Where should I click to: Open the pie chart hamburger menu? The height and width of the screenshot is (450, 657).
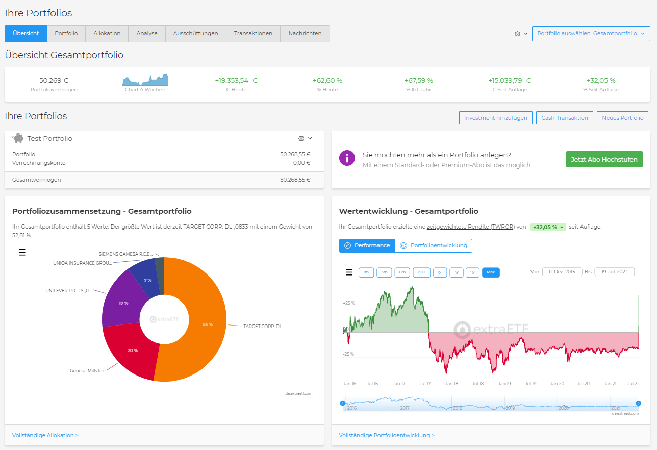pos(22,252)
